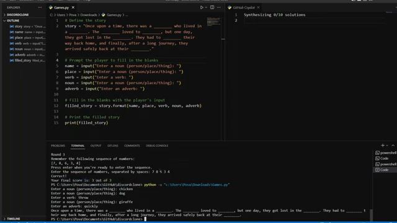Viewport: 397px width, 223px height.
Task: Click line number 12 in editor gutter
Action: (x=56, y=106)
